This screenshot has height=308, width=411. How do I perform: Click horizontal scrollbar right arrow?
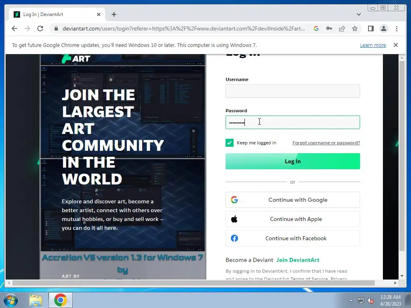click(395, 283)
